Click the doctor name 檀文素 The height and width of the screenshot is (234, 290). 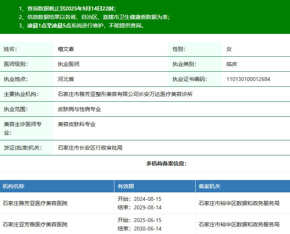[x=66, y=49]
